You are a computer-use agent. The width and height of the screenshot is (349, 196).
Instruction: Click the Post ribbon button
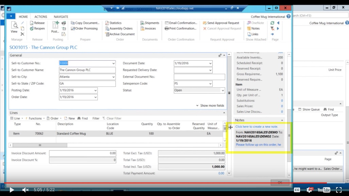[x=55, y=27]
